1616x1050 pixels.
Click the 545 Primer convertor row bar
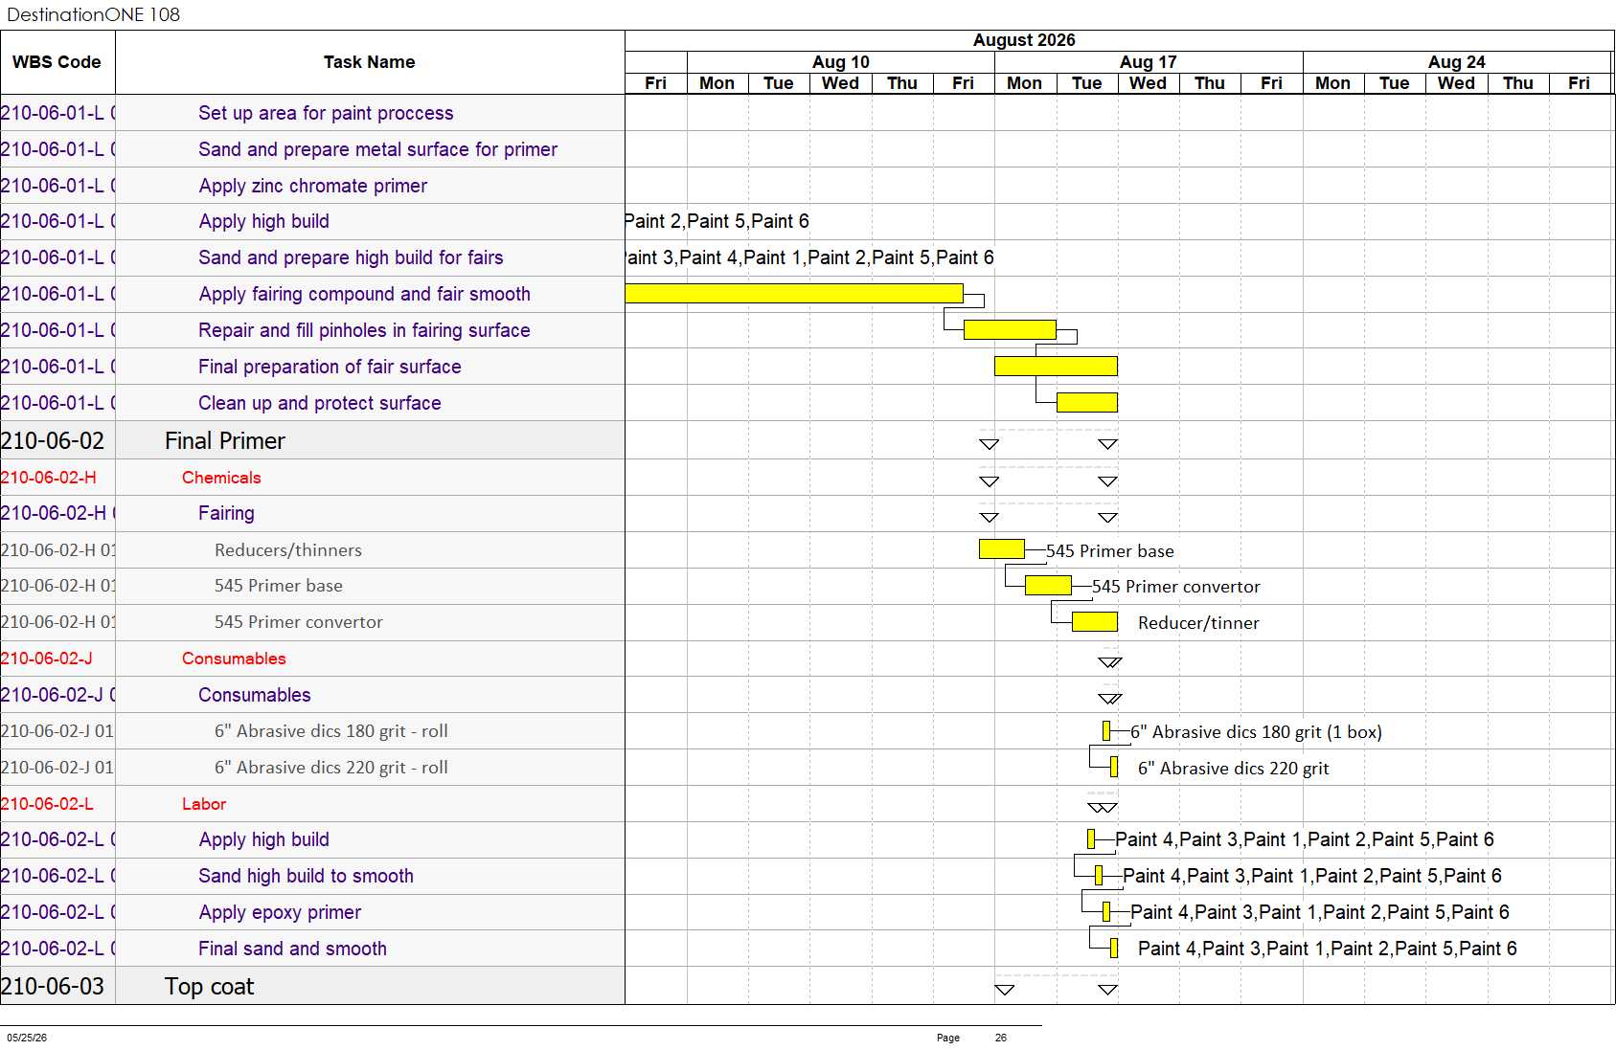coord(1094,621)
